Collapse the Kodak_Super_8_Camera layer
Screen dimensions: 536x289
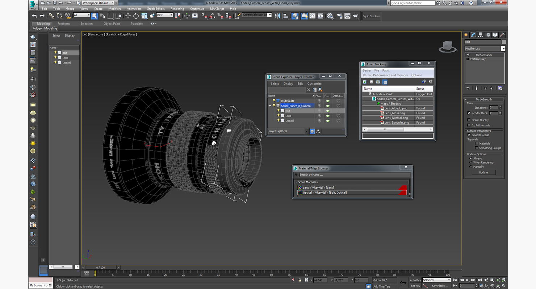[x=270, y=106]
